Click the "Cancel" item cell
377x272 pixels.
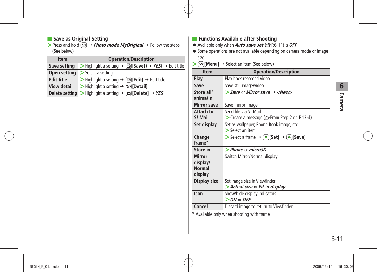click(208, 207)
